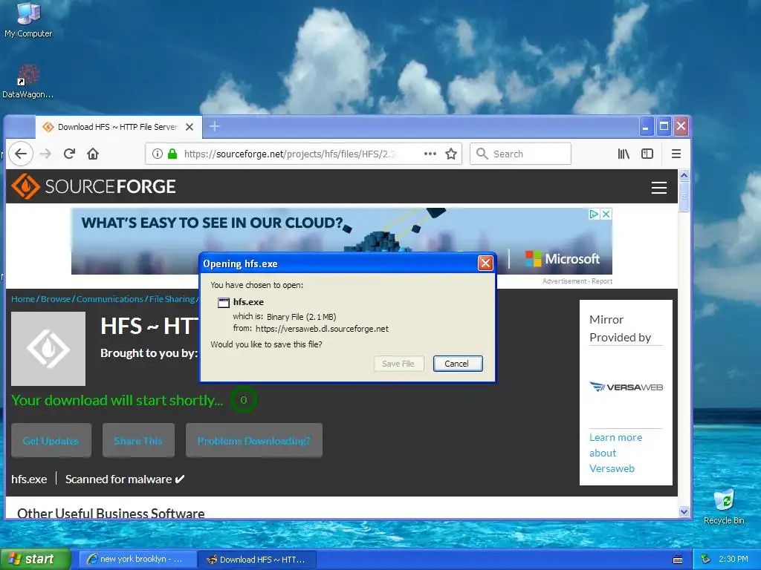
Task: Click the forward arrow navigation button
Action: coord(45,154)
